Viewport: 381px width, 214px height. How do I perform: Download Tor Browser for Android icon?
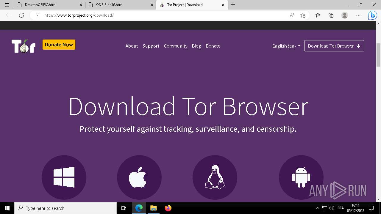(x=301, y=177)
